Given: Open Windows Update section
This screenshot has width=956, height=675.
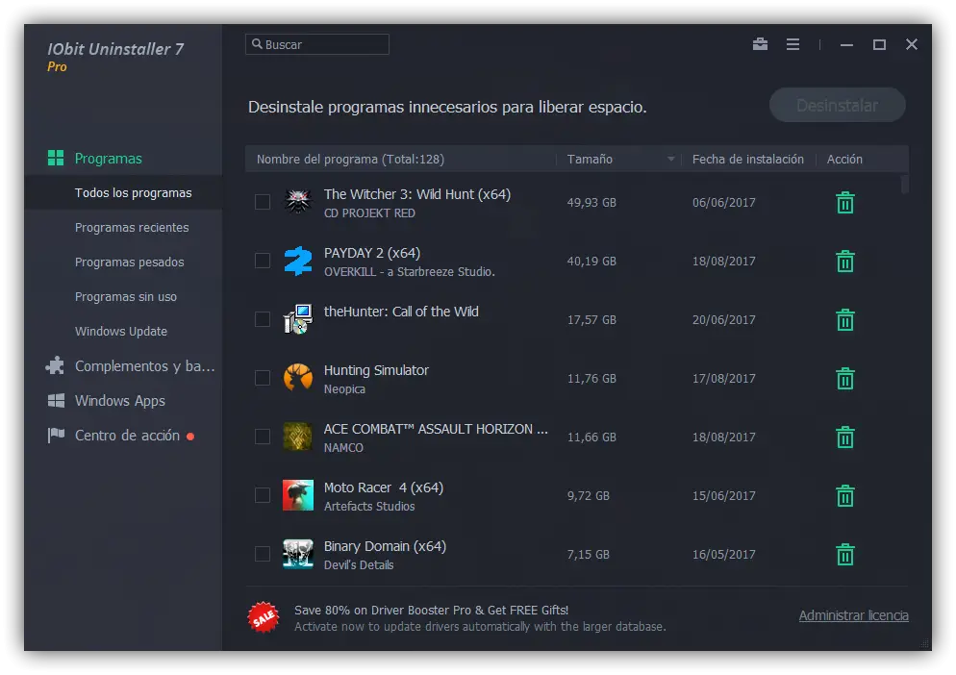Looking at the screenshot, I should point(123,331).
